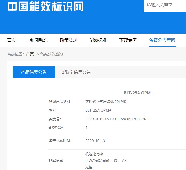Click the 型号 value BLT-25A OPM+

(98, 110)
